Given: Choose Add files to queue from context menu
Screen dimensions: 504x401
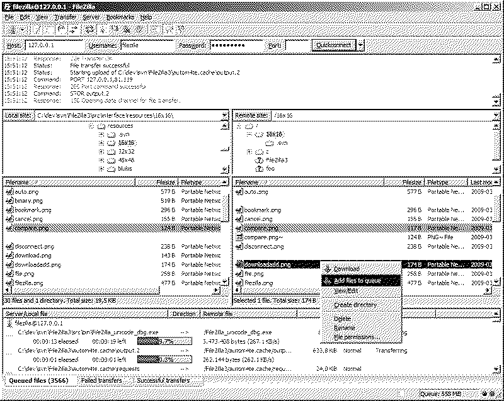Looking at the screenshot, I should point(357,280).
